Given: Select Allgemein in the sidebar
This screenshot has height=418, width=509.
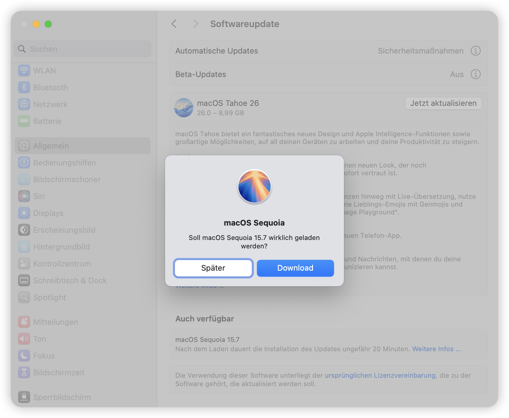Looking at the screenshot, I should (83, 146).
